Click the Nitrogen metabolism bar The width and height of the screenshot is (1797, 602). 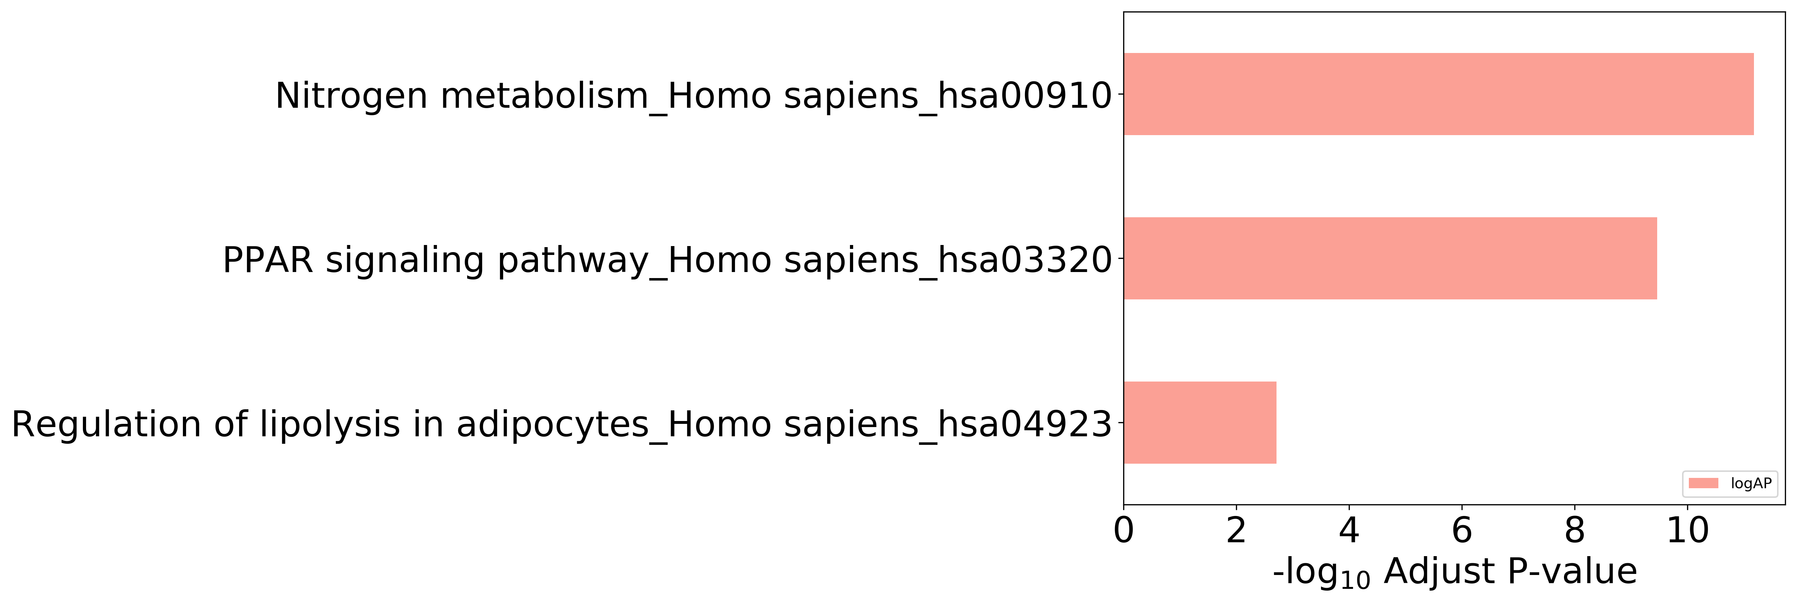[1438, 94]
